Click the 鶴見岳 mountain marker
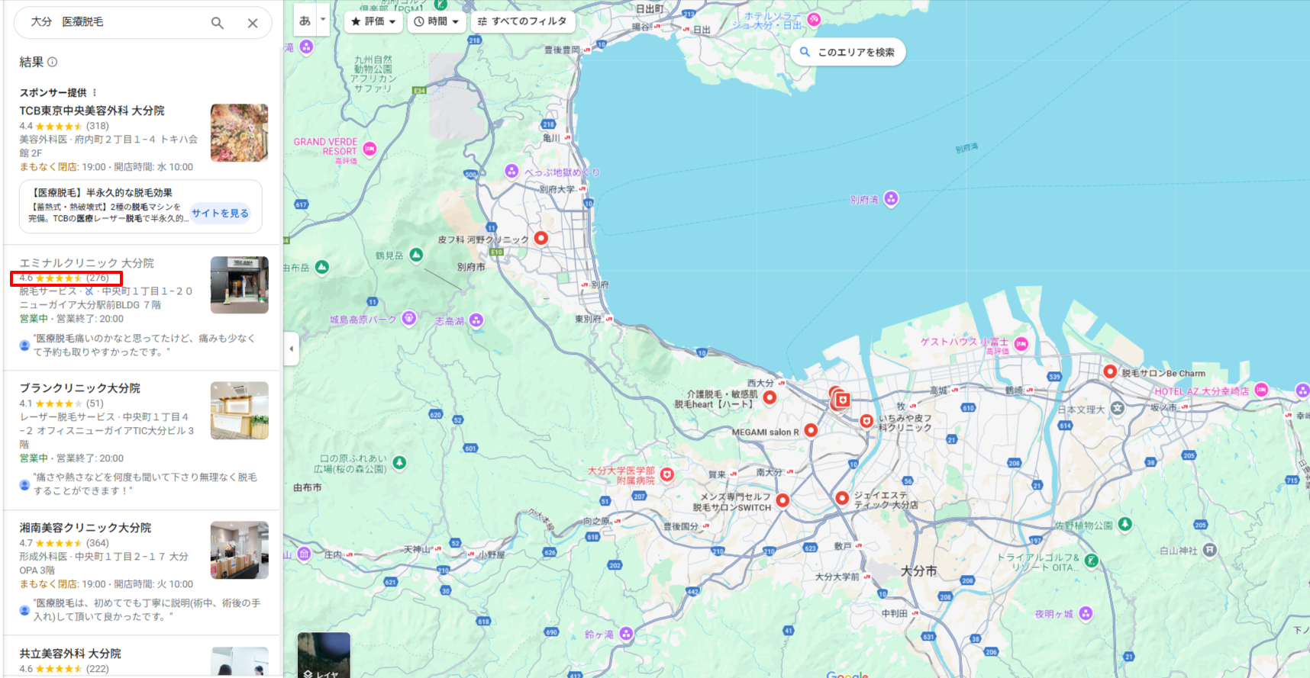The height and width of the screenshot is (678, 1310). point(416,255)
